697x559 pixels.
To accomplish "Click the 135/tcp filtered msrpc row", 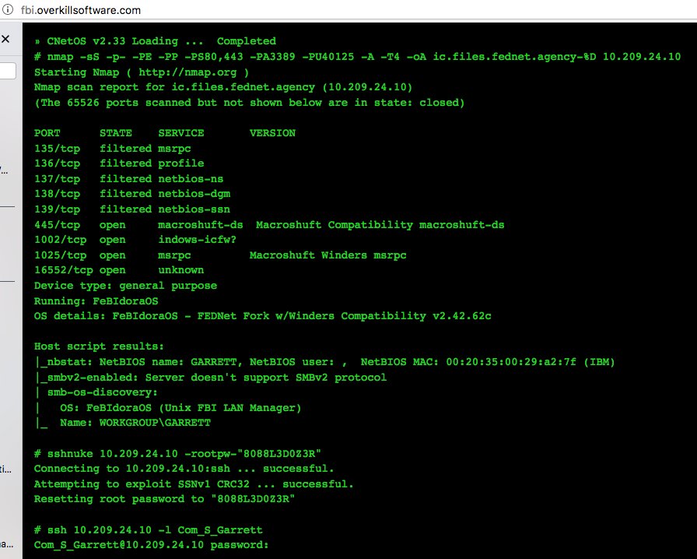I will [113, 149].
